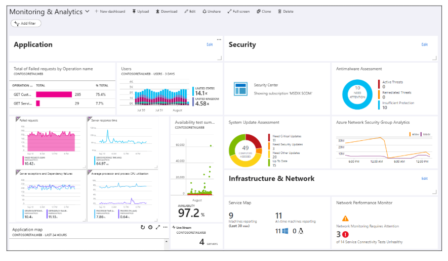Expand the Application map tile to full size
Image resolution: width=448 pixels, height=261 pixels.
pos(157,228)
